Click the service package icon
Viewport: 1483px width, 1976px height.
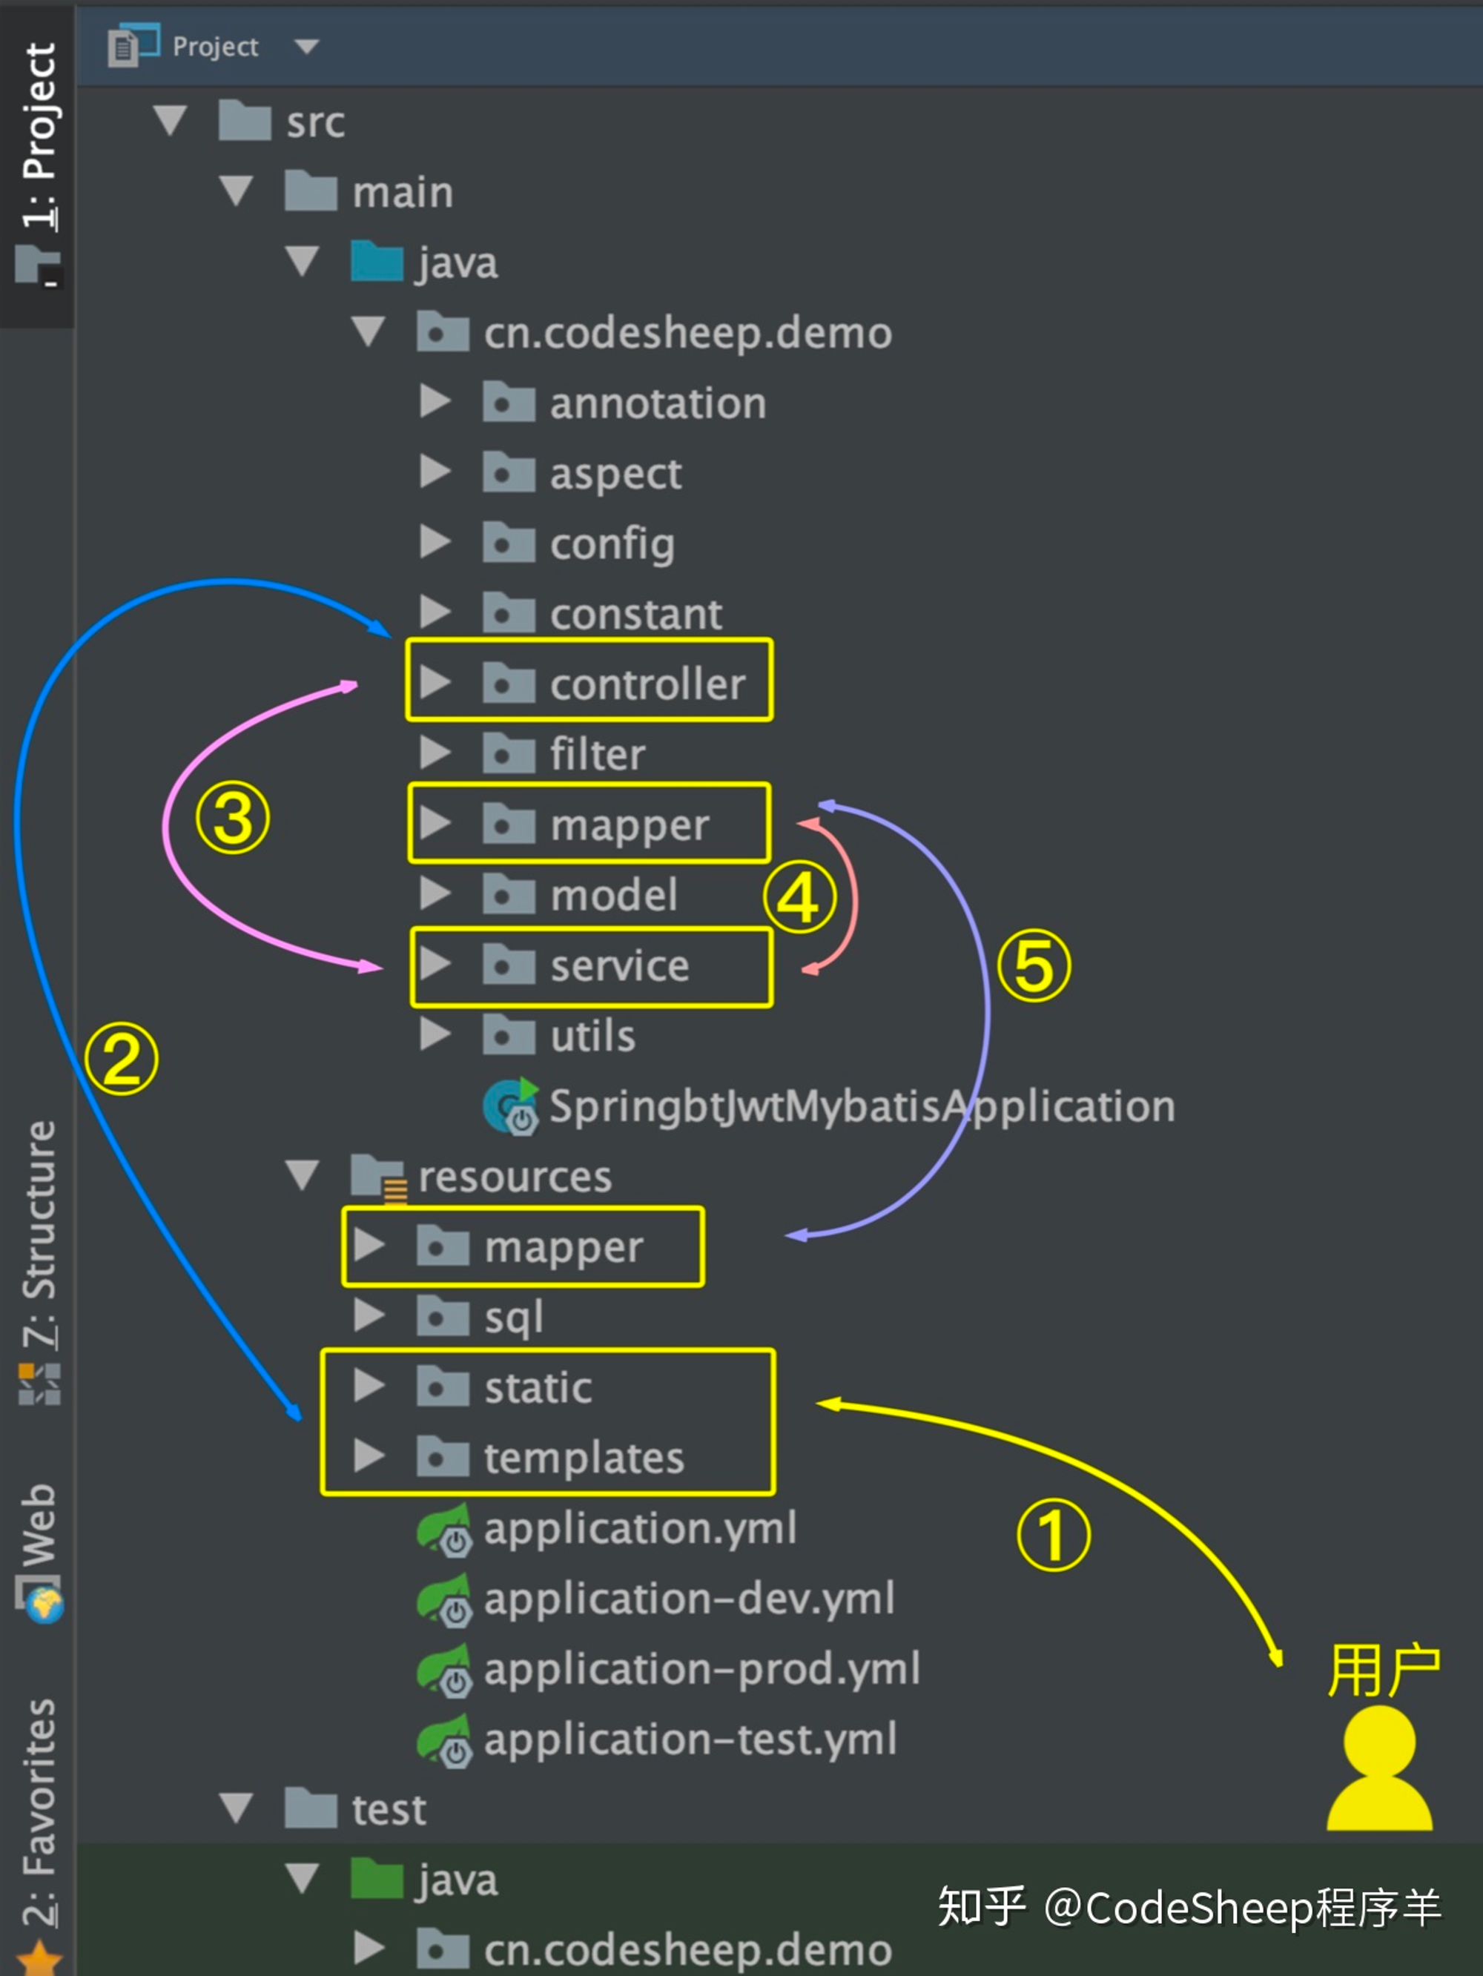pyautogui.click(x=509, y=964)
